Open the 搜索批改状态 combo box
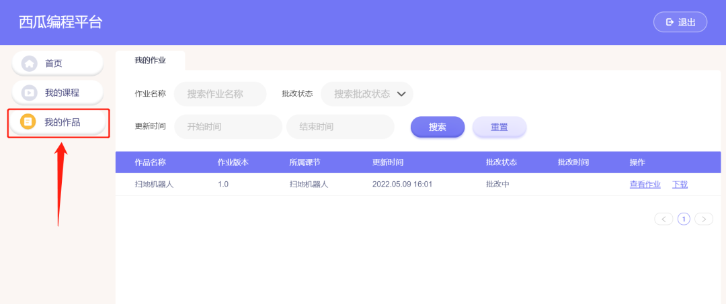 click(x=363, y=94)
